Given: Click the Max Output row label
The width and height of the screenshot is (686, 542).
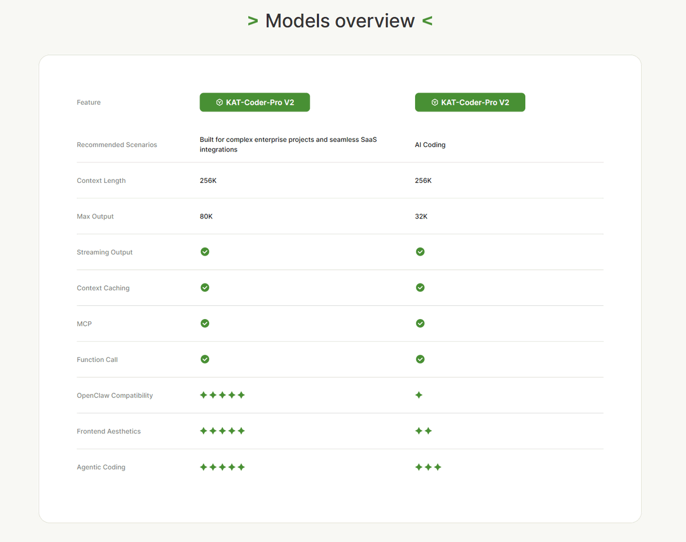Looking at the screenshot, I should pyautogui.click(x=95, y=217).
